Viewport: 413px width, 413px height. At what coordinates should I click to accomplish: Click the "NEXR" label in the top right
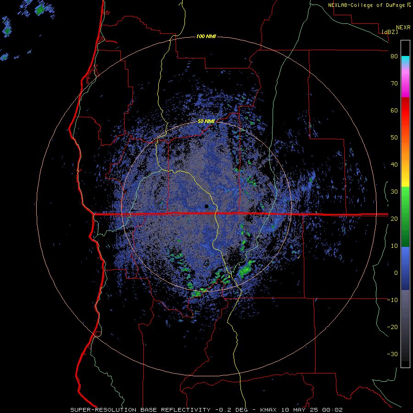click(x=403, y=28)
